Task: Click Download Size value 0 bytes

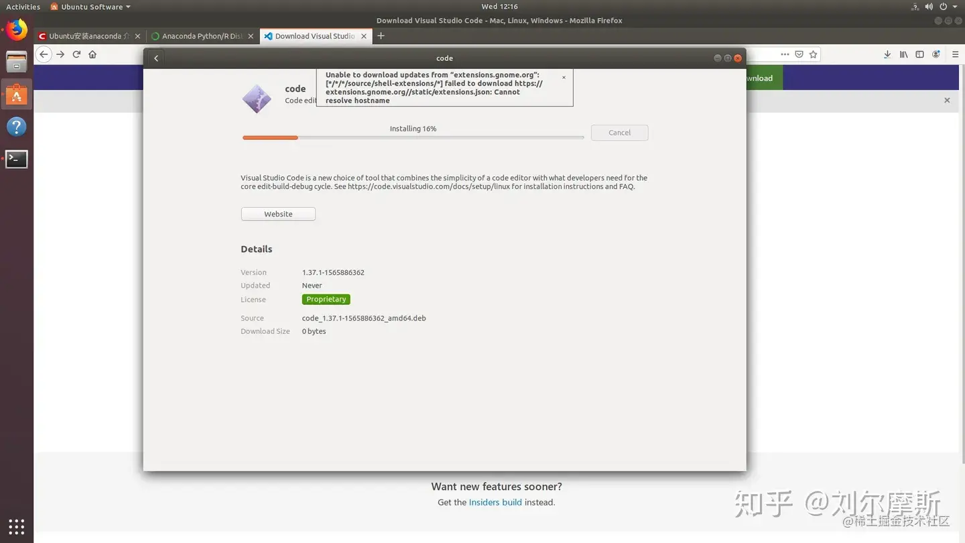Action: (x=314, y=332)
